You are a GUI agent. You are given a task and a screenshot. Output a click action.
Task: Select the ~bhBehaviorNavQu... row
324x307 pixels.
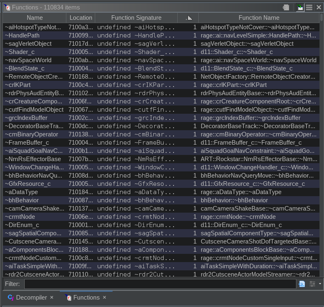[x=161, y=176]
